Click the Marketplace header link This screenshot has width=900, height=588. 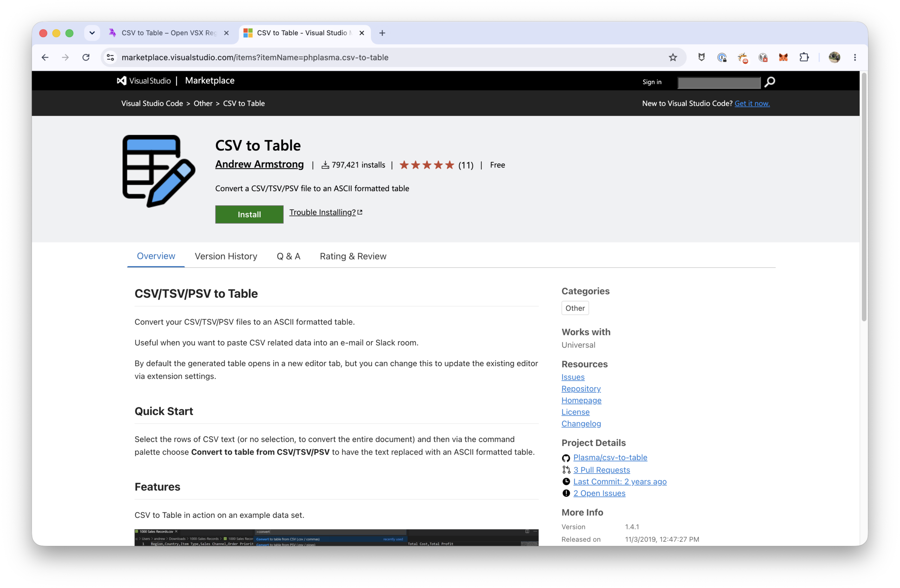click(x=210, y=80)
